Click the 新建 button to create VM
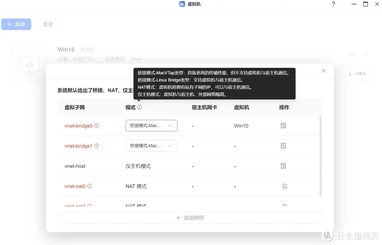Viewport: 382px width, 245px height. tap(16, 24)
